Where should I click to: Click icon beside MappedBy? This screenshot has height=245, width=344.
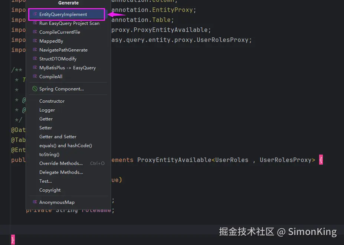[x=35, y=41]
